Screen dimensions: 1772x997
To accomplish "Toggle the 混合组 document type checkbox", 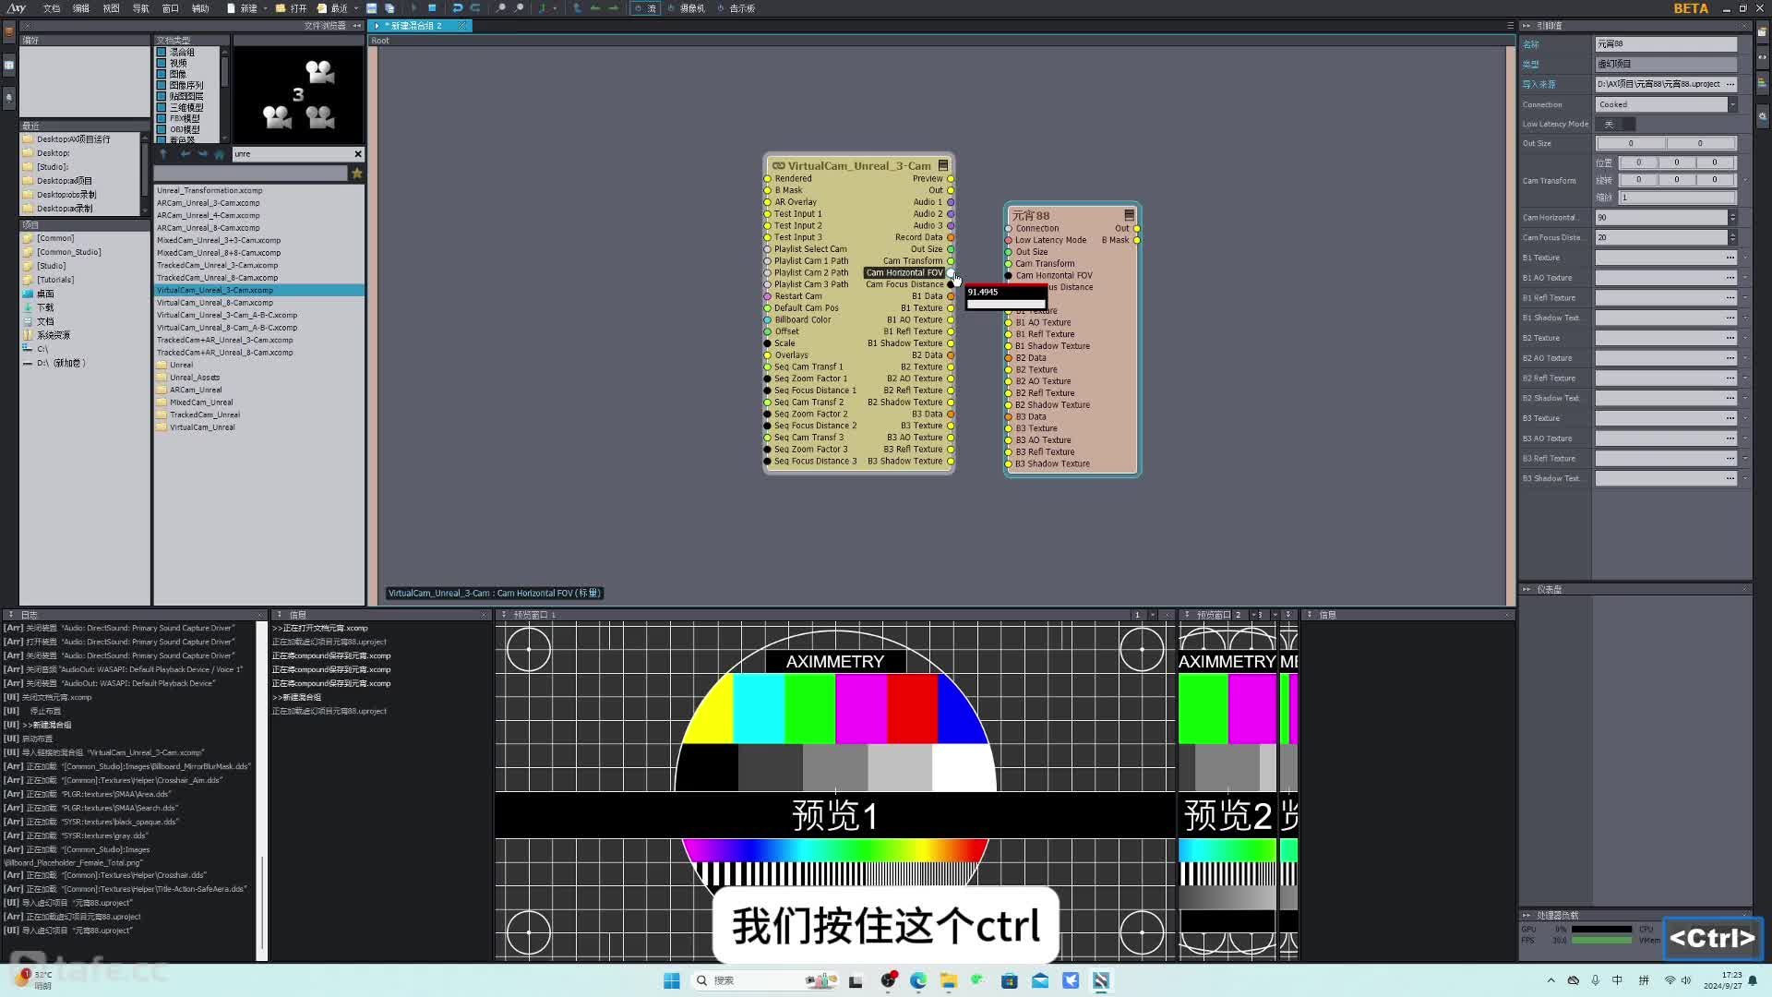I will tap(162, 53).
